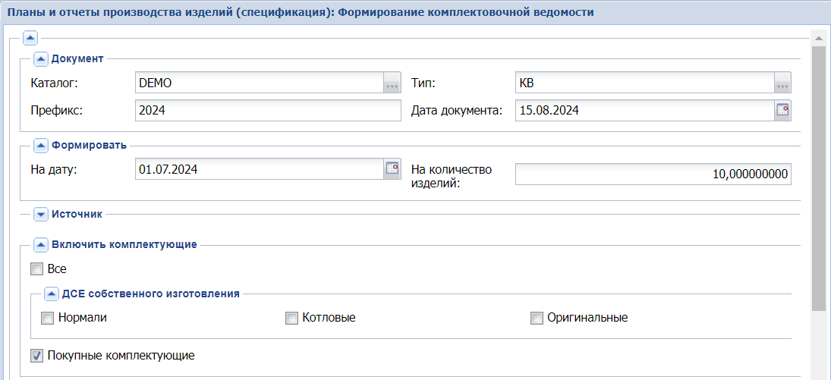Open the Каталог lookup ellipsis button
The image size is (831, 380).
[392, 83]
